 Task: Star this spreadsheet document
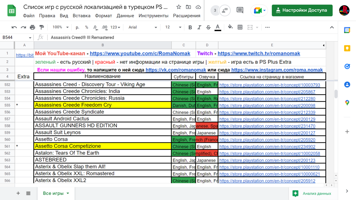click(x=179, y=7)
